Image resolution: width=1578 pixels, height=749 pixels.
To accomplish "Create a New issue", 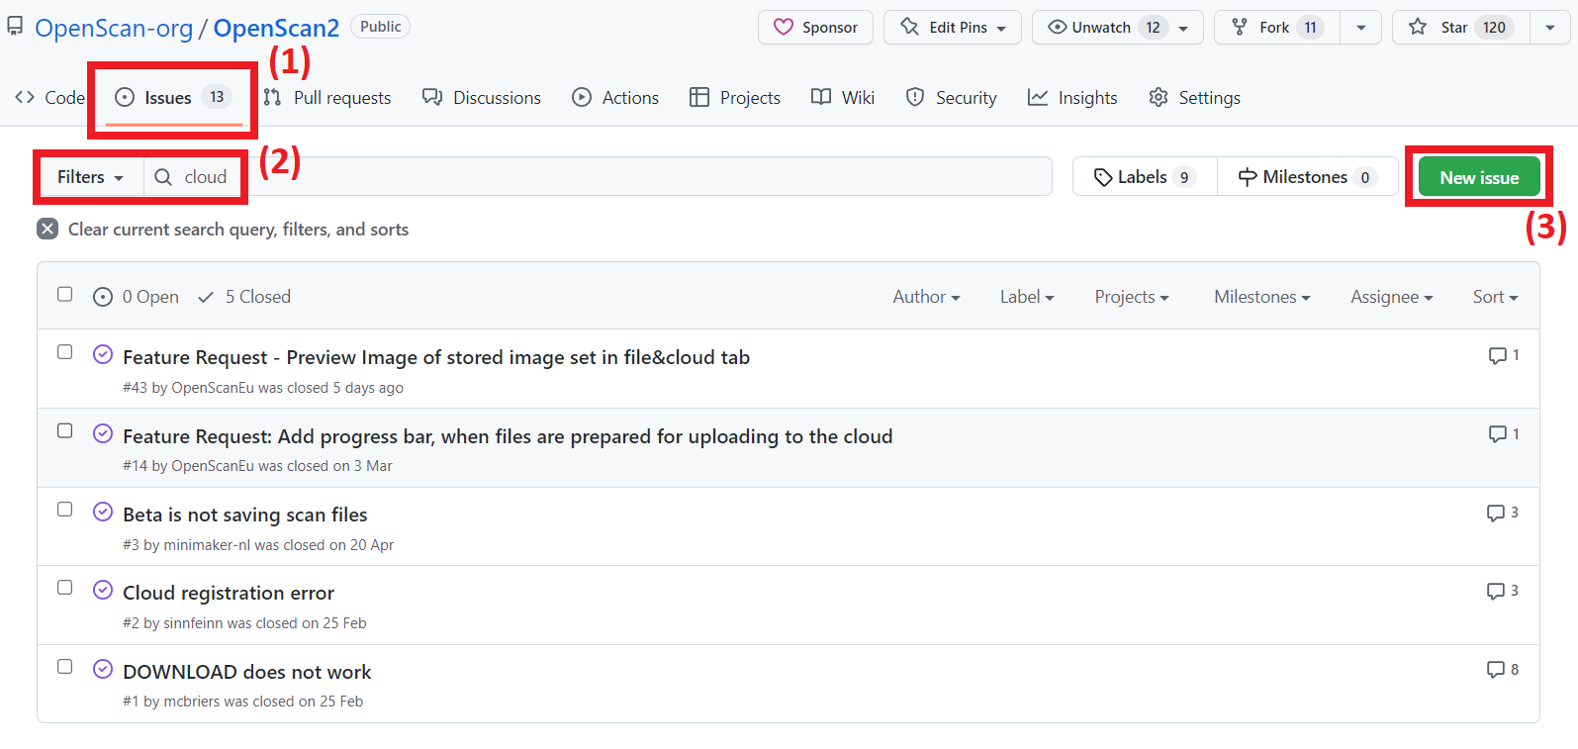I will tap(1479, 177).
